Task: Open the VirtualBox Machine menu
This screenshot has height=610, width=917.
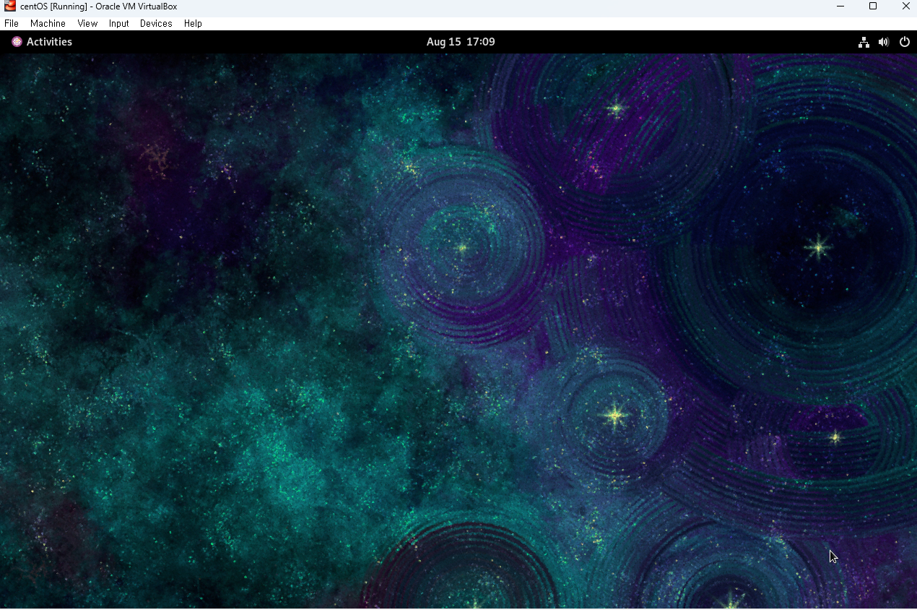Action: point(48,23)
